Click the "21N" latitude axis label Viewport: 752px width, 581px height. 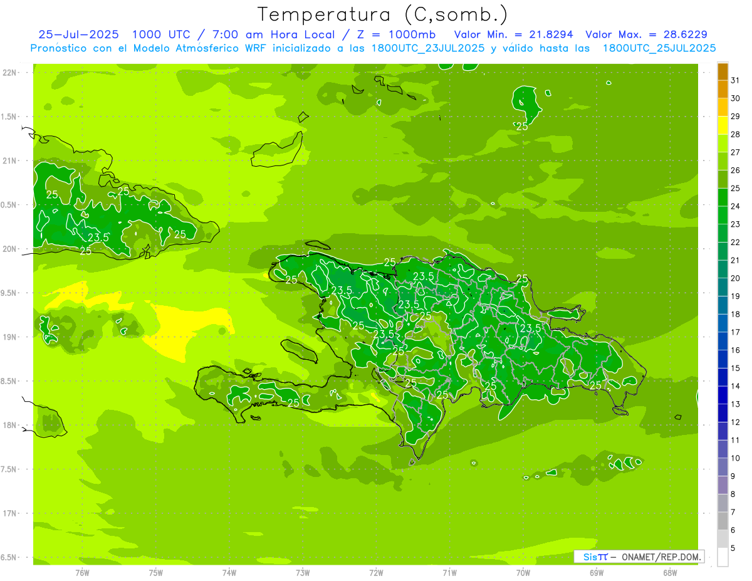point(9,161)
